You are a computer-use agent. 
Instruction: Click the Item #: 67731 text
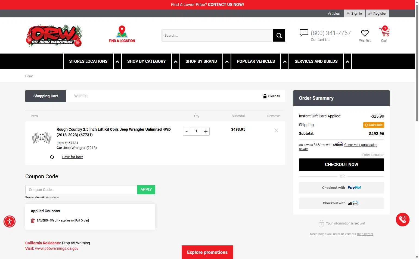click(x=67, y=143)
